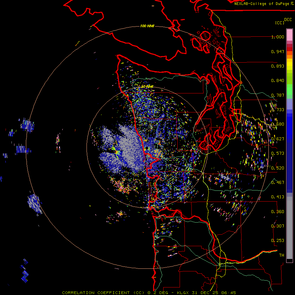This screenshot has width=295, height=295.
Task: Click the 0.467 scale value
Action: coord(278,183)
